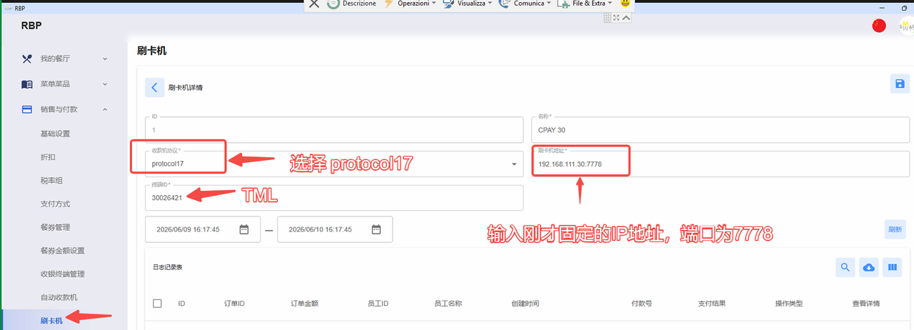This screenshot has height=330, width=914.
Task: Open the Visualizza dropdown menu
Action: [468, 4]
